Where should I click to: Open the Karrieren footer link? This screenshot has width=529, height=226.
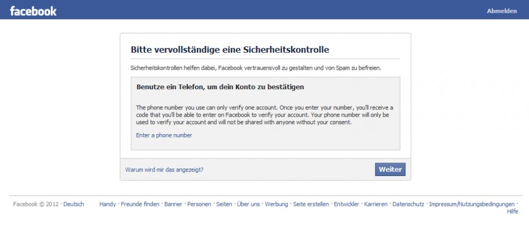pos(376,204)
